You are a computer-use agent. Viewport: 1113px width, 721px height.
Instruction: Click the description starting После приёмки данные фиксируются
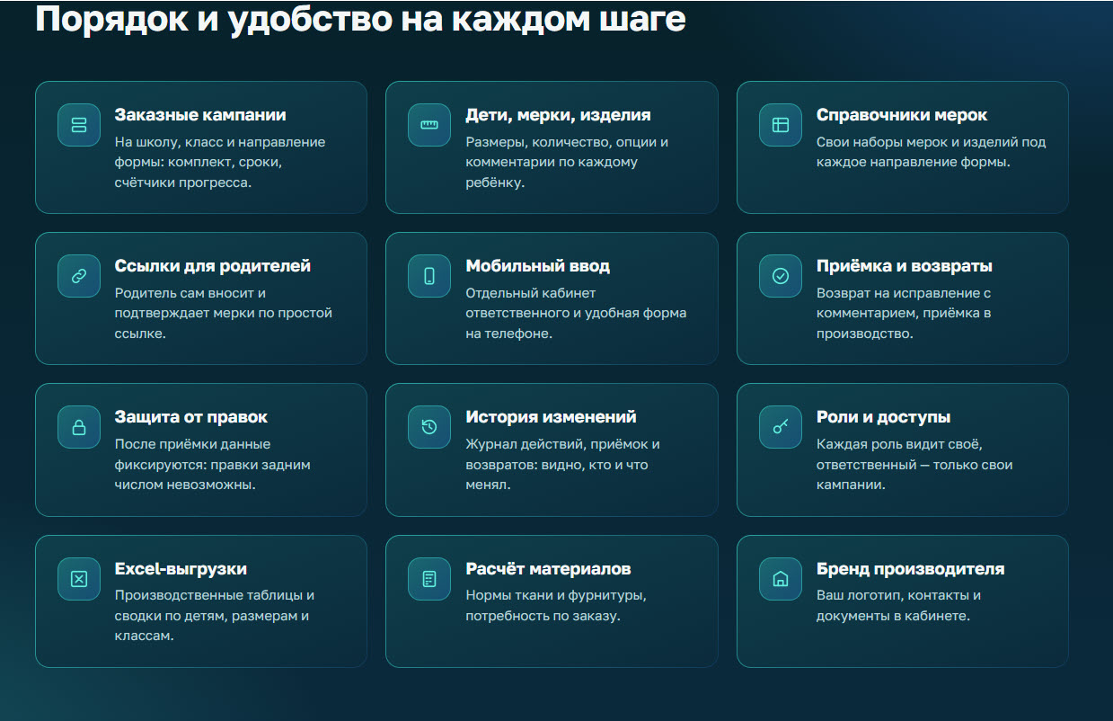click(213, 464)
